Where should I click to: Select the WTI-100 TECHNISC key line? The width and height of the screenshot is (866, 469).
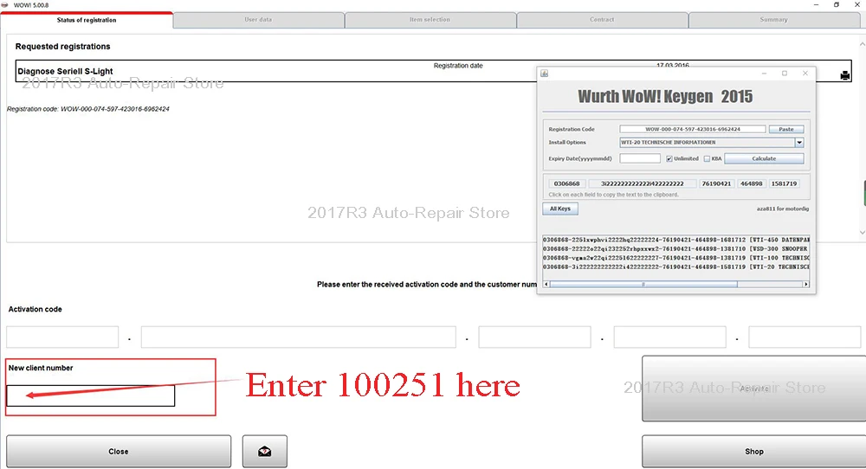pyautogui.click(x=676, y=258)
